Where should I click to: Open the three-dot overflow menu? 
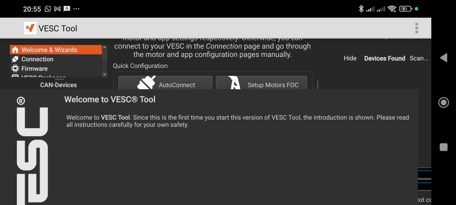416,28
